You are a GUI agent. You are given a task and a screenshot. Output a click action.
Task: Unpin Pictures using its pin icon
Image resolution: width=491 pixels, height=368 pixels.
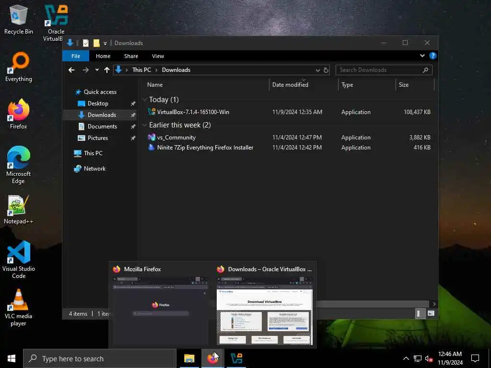[133, 138]
